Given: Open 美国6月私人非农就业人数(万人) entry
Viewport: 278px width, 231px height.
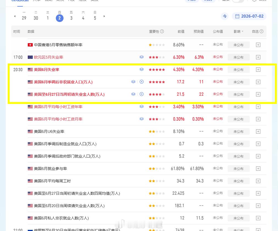Looking at the screenshot, I should (61, 218).
